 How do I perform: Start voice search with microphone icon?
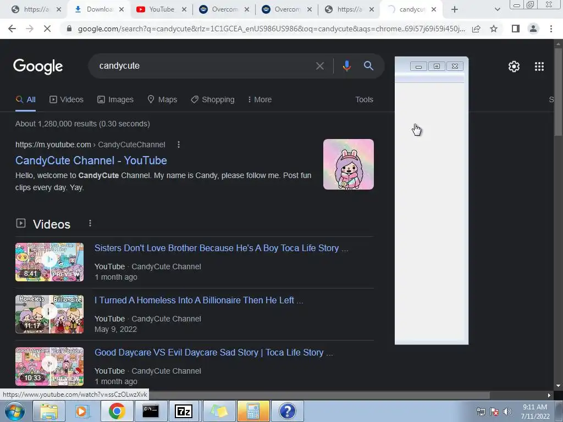pos(346,66)
